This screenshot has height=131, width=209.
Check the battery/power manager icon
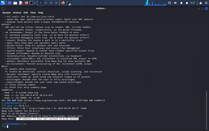[187, 3]
